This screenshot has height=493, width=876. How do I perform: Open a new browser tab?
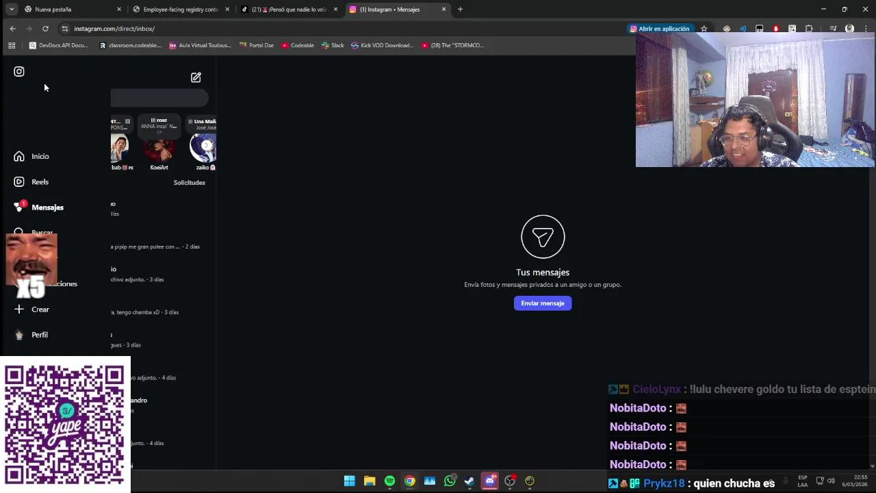pyautogui.click(x=460, y=10)
